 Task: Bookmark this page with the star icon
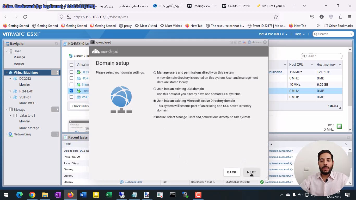pos(276,17)
